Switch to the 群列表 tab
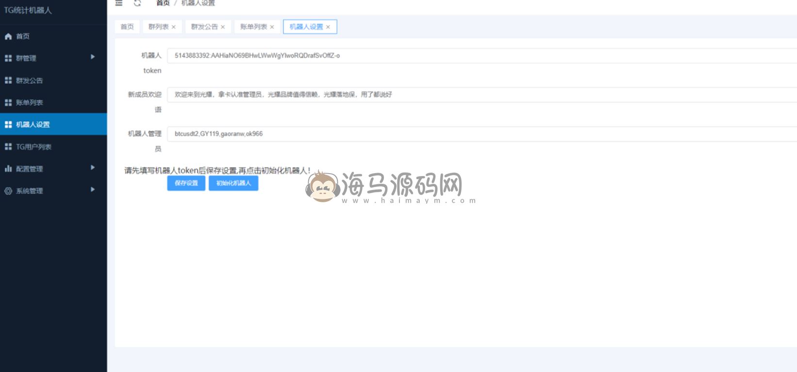Screen dimensions: 797x372 (x=158, y=27)
